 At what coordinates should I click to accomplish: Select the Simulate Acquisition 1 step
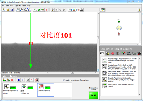pyautogui.click(x=11, y=89)
